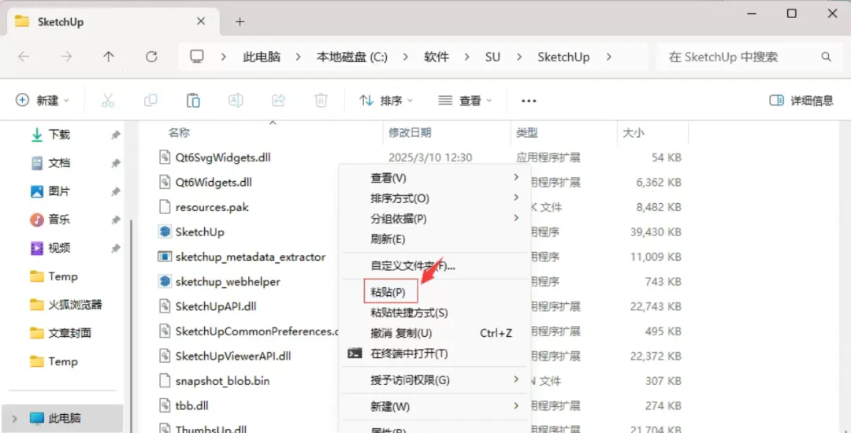
Task: Click the Cut scissors icon in toolbar
Action: click(108, 100)
